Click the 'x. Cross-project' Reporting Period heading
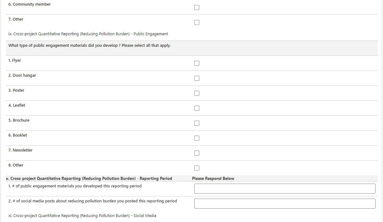This screenshot has width=383, height=222. 89,179
